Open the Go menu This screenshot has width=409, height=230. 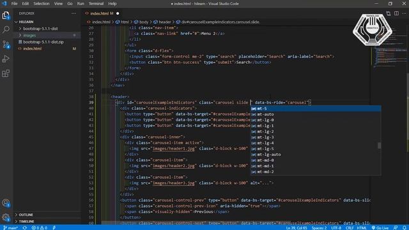(x=70, y=4)
